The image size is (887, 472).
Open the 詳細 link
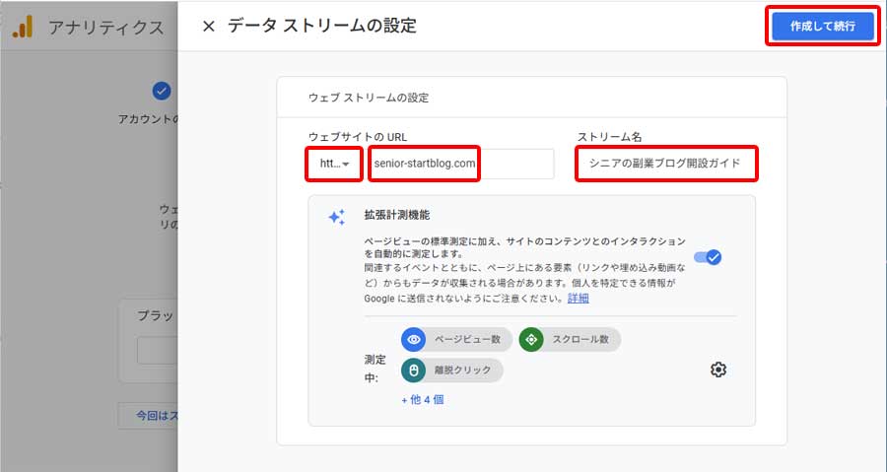579,298
